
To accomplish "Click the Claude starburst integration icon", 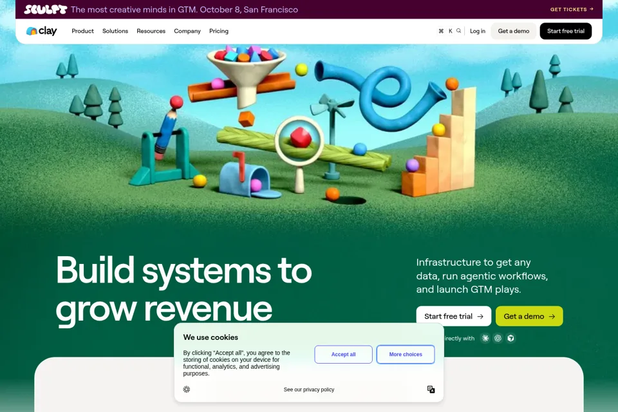I will 485,338.
